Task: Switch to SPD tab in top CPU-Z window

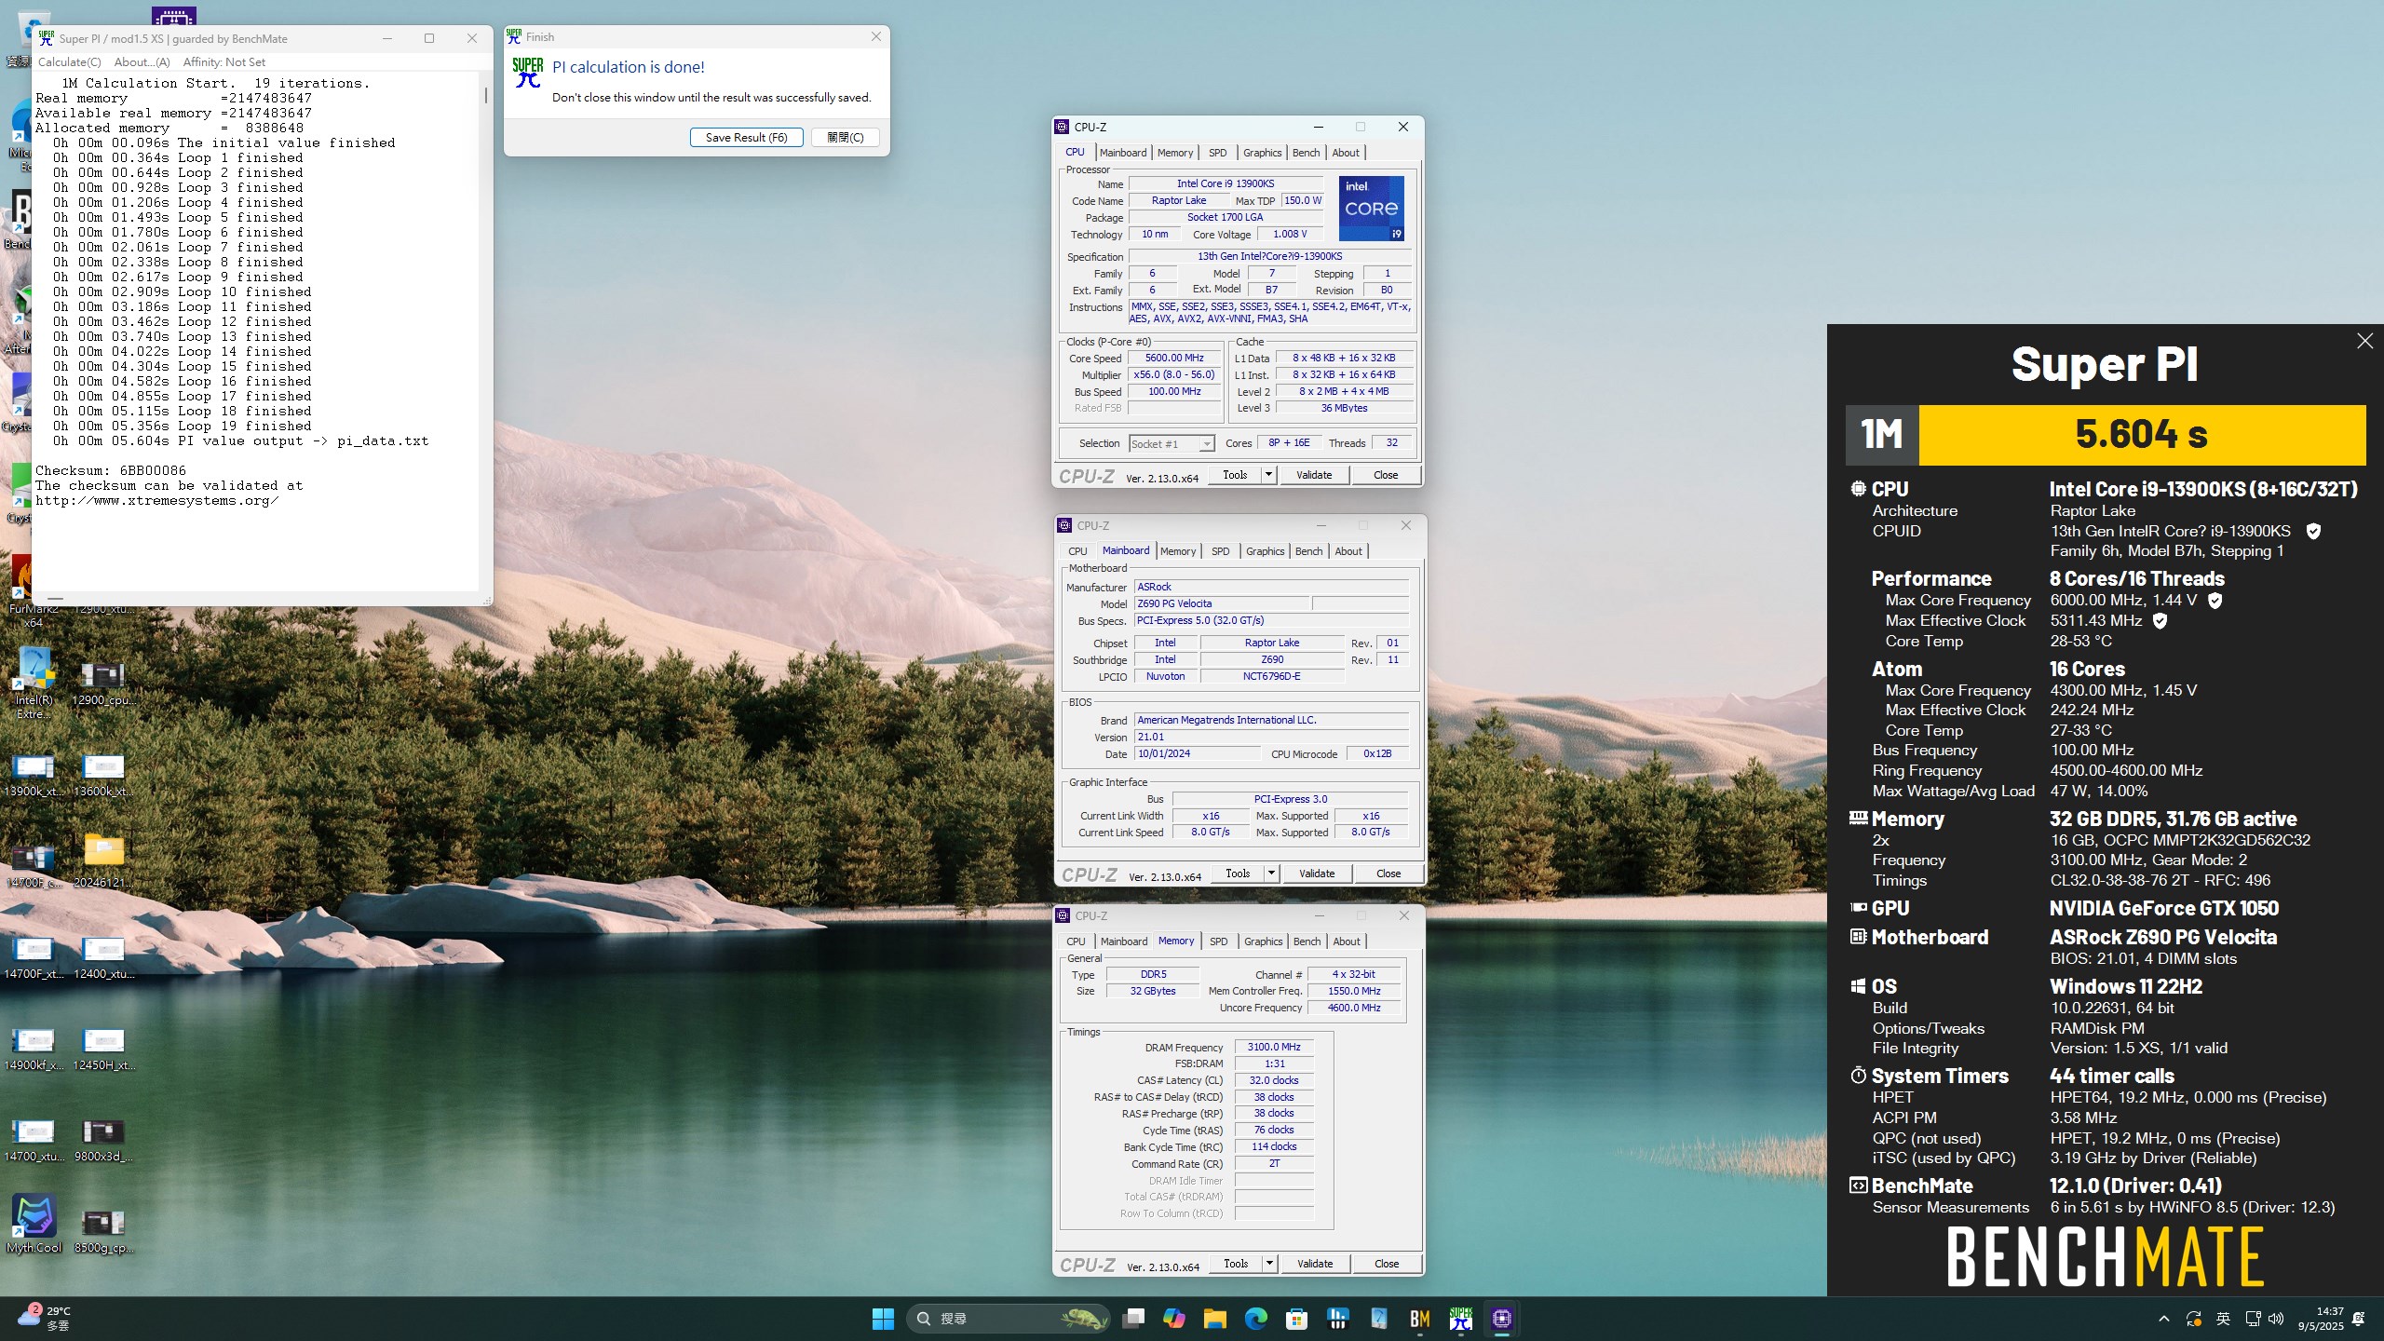Action: [1218, 153]
